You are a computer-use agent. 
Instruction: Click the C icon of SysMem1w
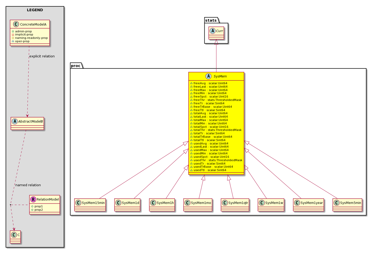tap(262, 203)
